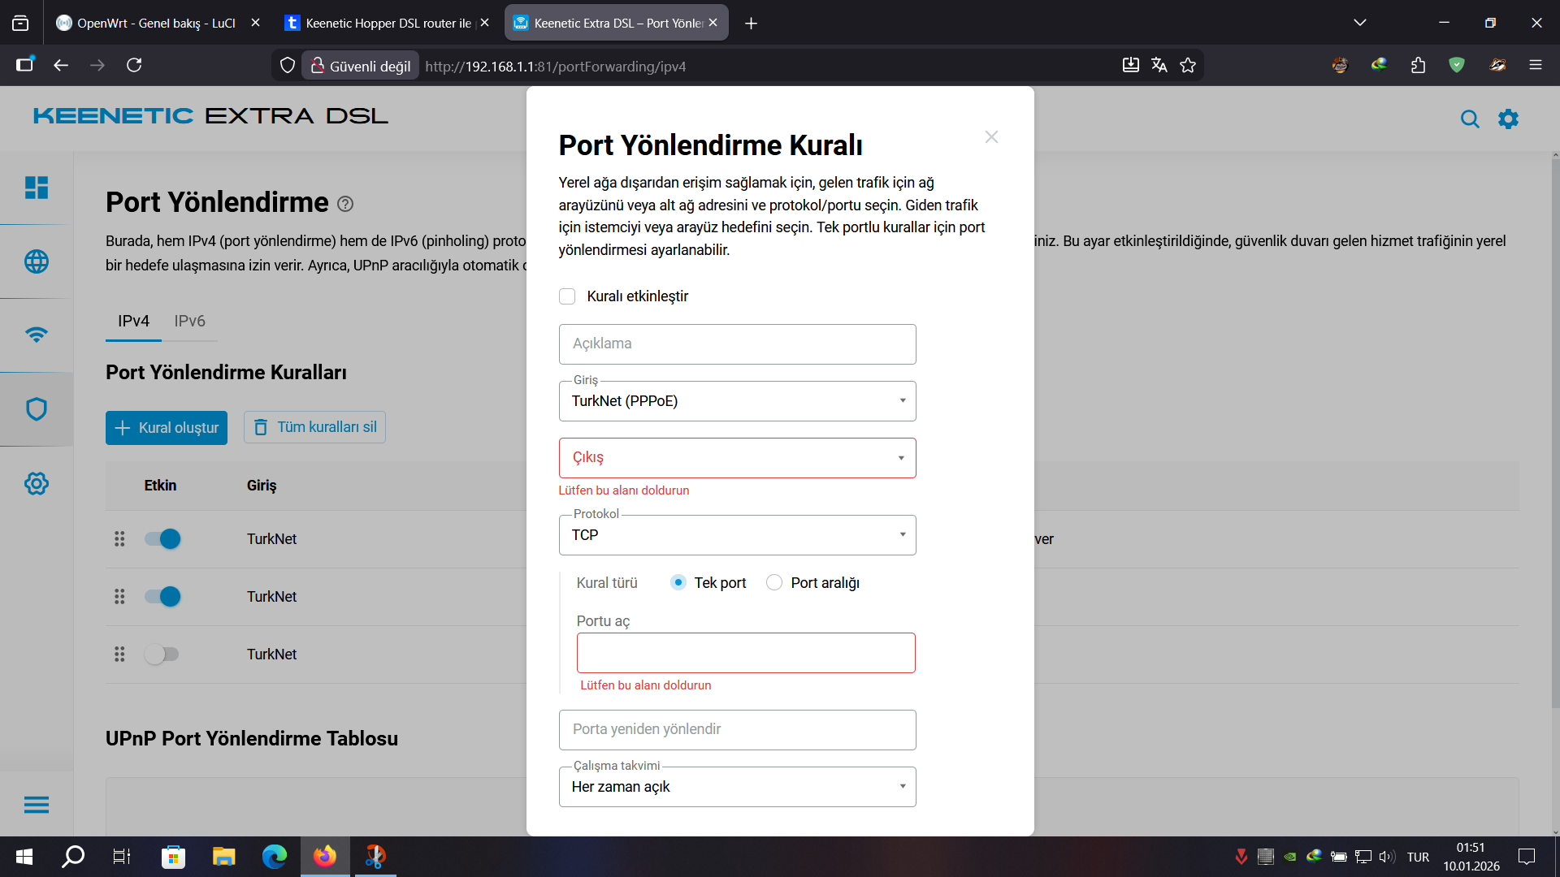Click the Tüm kuralları sil button
This screenshot has width=1560, height=877.
(x=314, y=427)
